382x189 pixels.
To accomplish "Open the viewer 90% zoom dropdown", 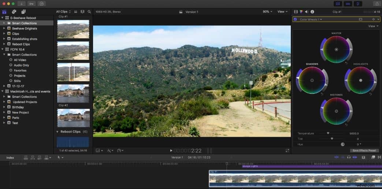I will (x=267, y=12).
